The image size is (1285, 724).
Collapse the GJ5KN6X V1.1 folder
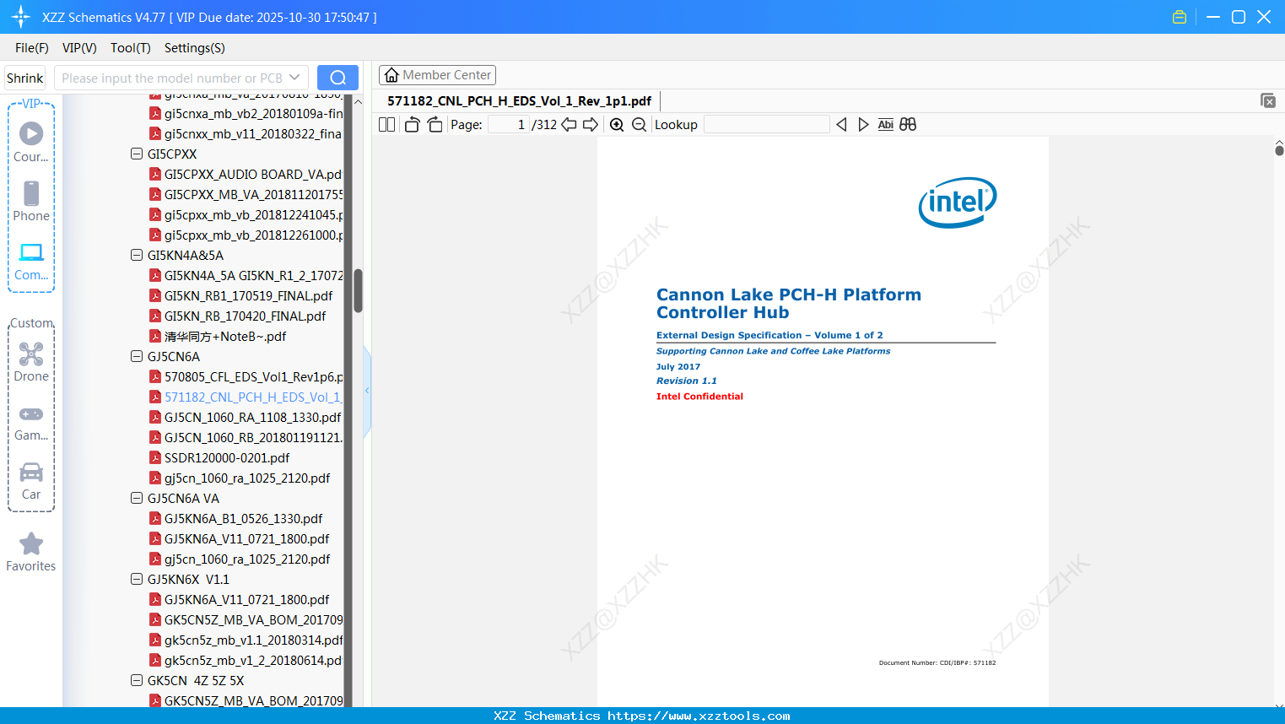click(x=137, y=579)
